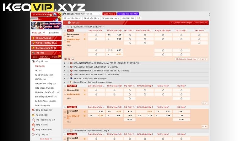Image resolution: width=238 pixels, height=141 pixels.
Task: Click the Bóng rổ basketball icon in sidebar
Action: (x=33, y=124)
